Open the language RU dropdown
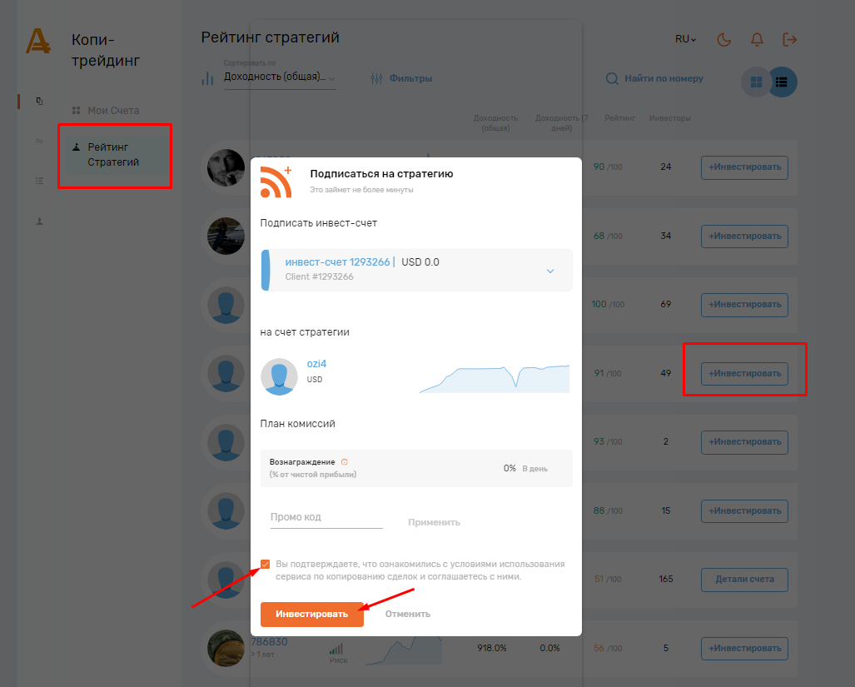This screenshot has height=687, width=855. tap(685, 39)
